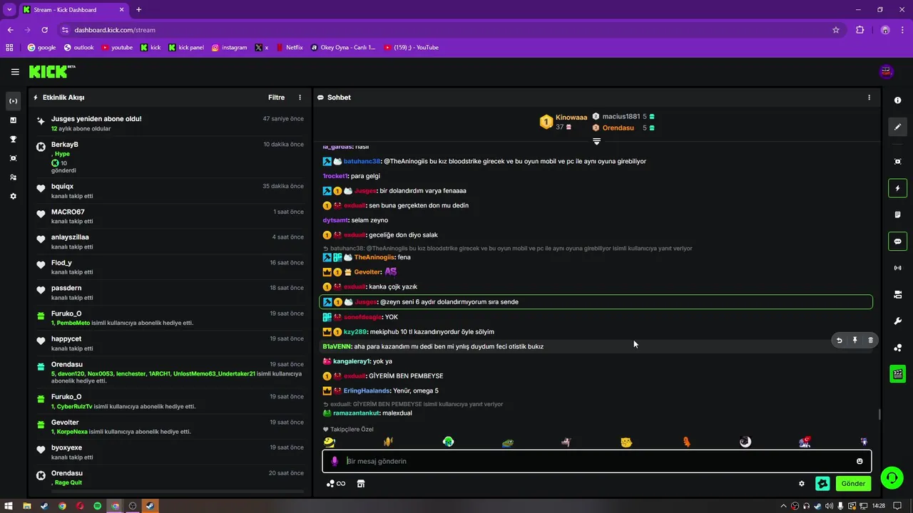Image resolution: width=913 pixels, height=513 pixels.
Task: Open left sidebar settings gear
Action: 13,196
